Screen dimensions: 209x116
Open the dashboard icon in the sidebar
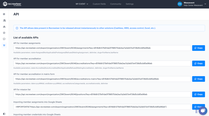click(4, 14)
